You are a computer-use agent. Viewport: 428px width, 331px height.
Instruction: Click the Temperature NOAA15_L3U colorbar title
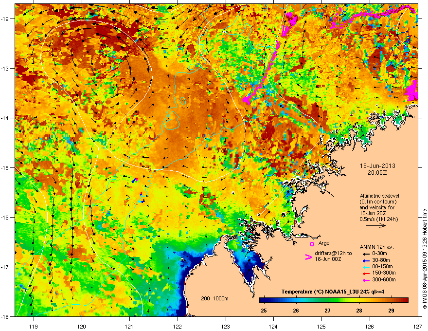tap(333, 292)
